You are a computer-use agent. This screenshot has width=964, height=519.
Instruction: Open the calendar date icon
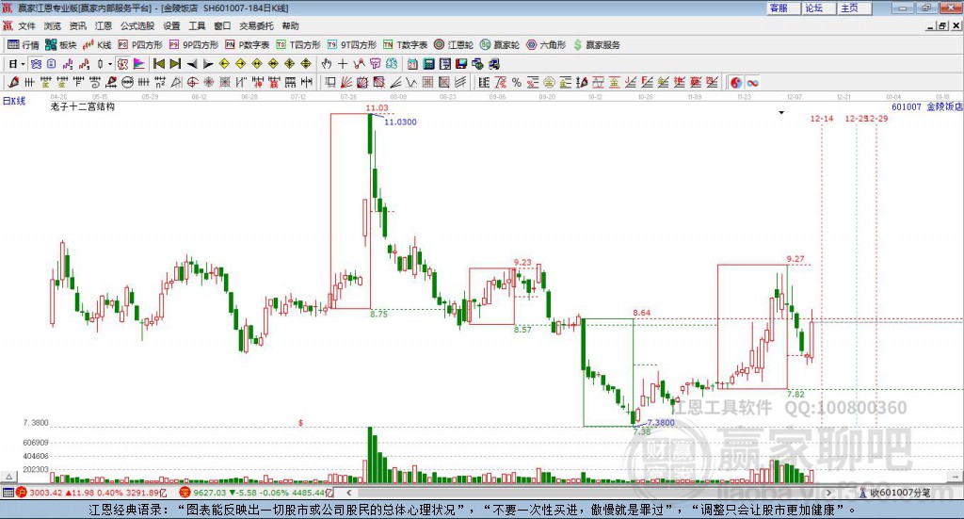[412, 64]
